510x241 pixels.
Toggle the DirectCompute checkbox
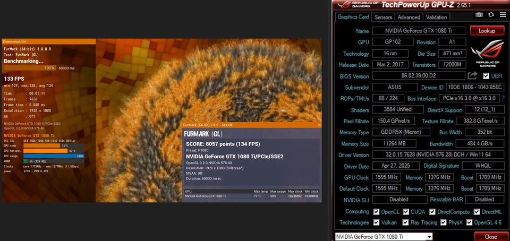432,212
